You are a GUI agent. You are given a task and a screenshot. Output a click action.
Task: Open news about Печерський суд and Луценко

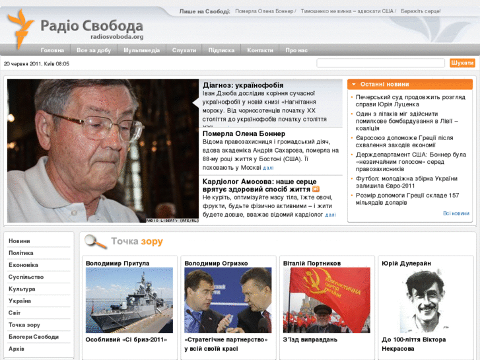(411, 101)
